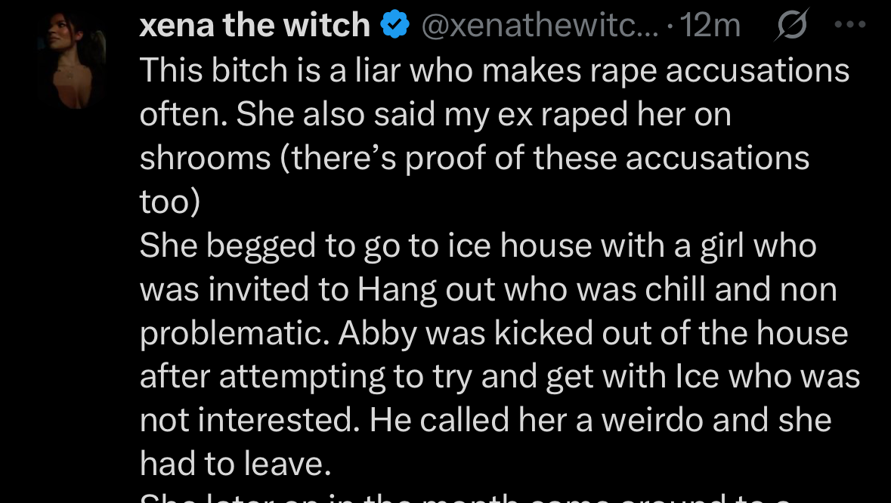Click the line starting "after attempting to try"

tap(500, 378)
